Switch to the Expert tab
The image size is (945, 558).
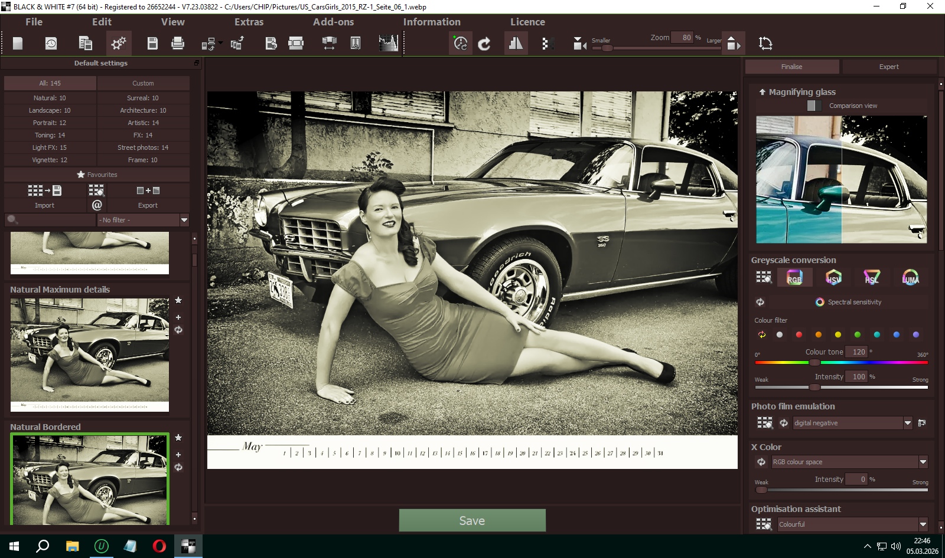tap(888, 67)
